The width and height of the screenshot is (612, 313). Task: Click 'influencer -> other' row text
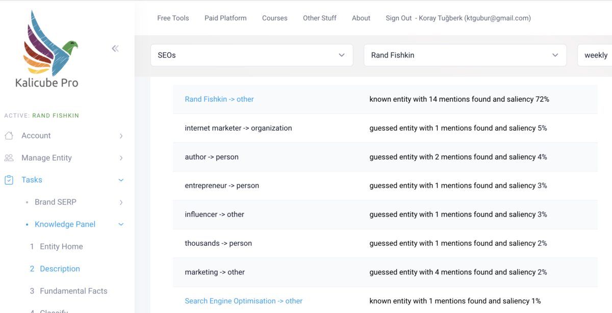click(x=214, y=214)
